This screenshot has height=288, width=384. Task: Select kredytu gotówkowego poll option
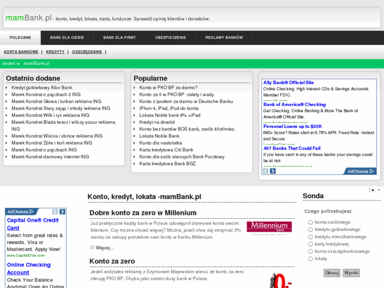point(310,229)
